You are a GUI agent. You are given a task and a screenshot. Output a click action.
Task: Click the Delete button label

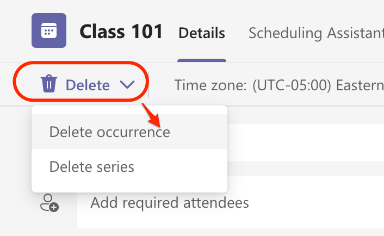click(x=88, y=85)
